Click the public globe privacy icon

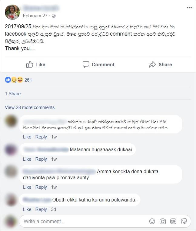54,16
